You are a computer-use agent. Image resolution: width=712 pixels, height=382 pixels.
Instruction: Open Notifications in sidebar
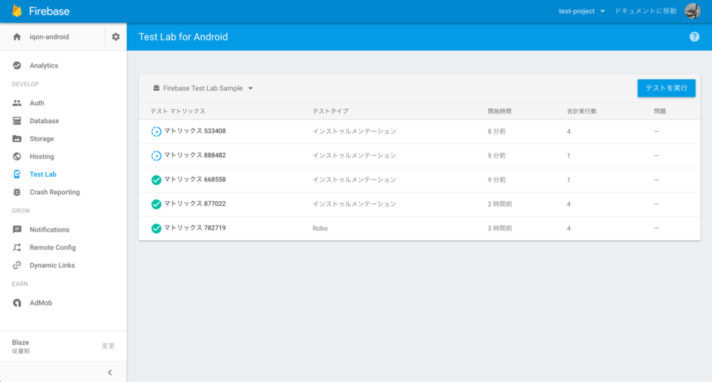pyautogui.click(x=49, y=230)
